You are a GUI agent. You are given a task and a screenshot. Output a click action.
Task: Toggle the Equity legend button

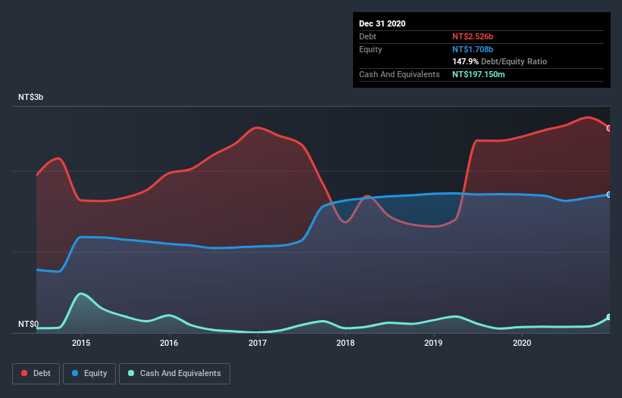pos(89,374)
